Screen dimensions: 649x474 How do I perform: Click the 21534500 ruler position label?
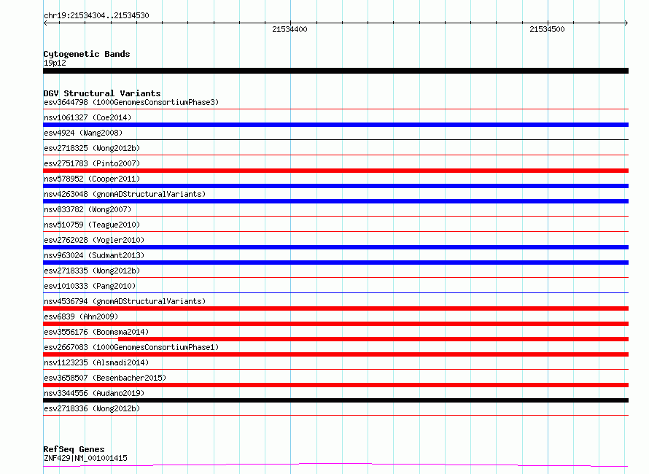tap(547, 29)
